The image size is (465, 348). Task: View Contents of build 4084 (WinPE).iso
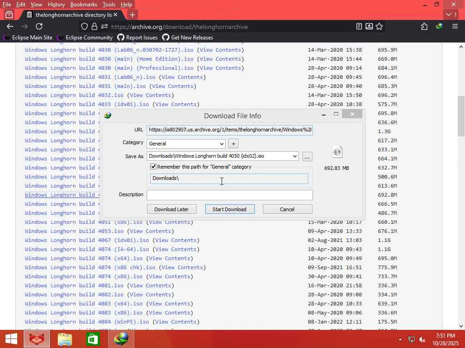[x=176, y=322]
